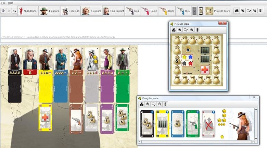Choose the 3 joueurs option
Image resolution: width=267 pixels, height=148 pixels.
pyautogui.click(x=71, y=11)
